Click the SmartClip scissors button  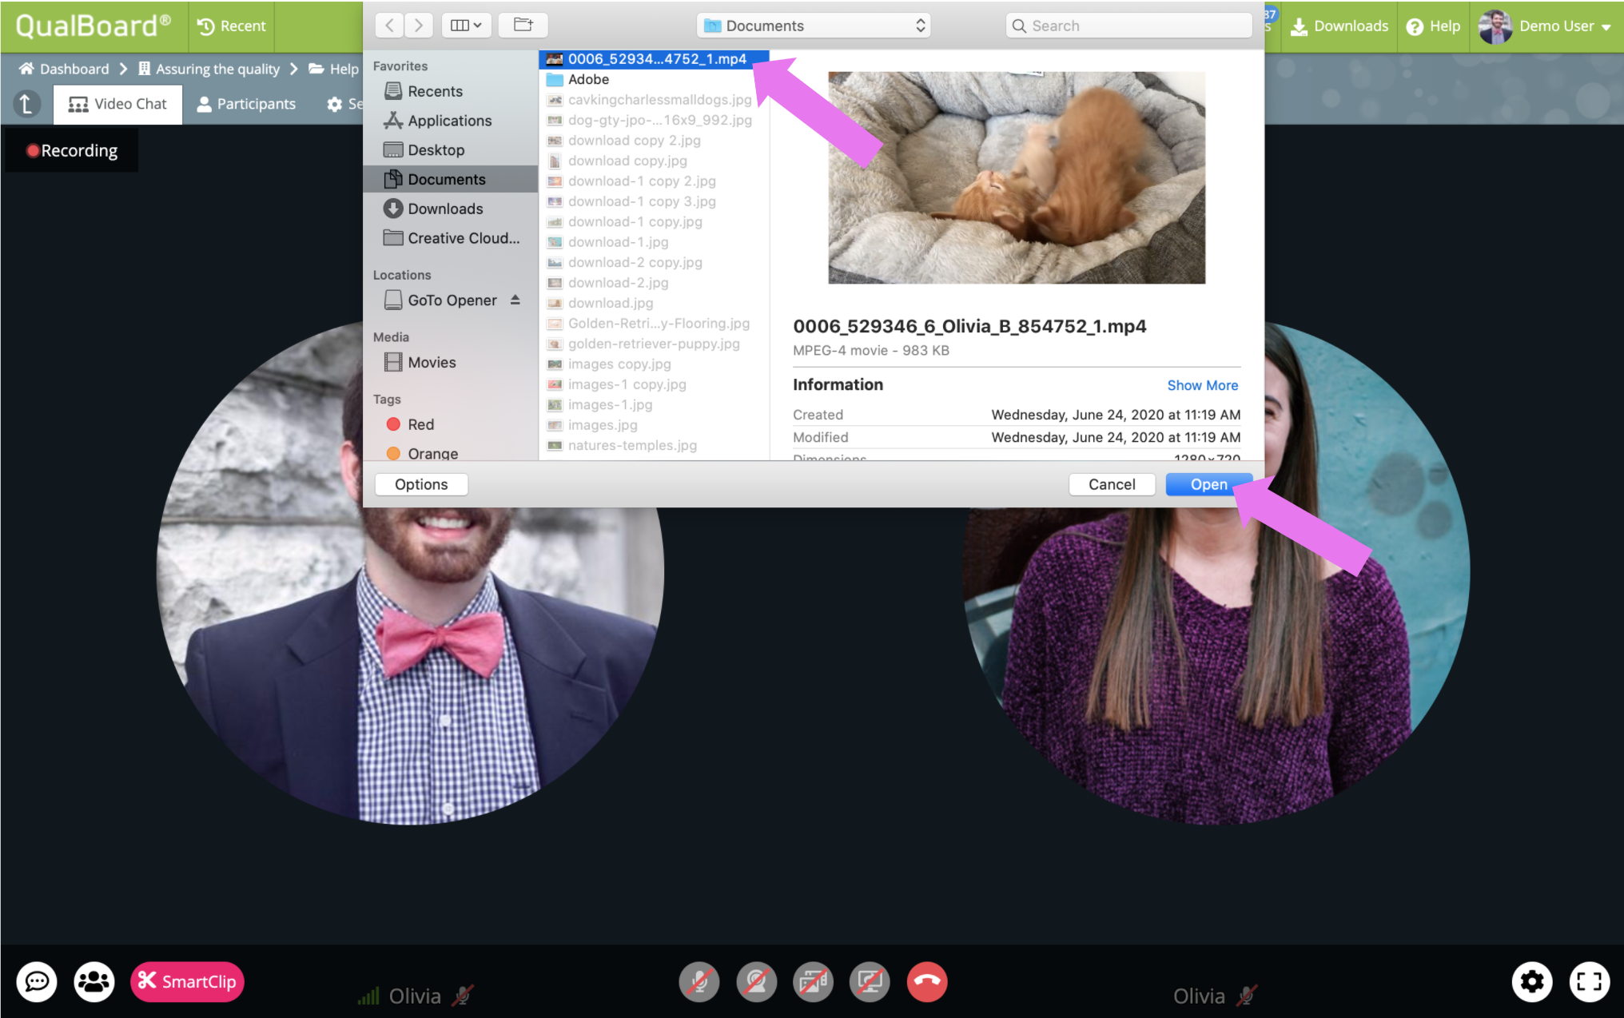tap(187, 981)
